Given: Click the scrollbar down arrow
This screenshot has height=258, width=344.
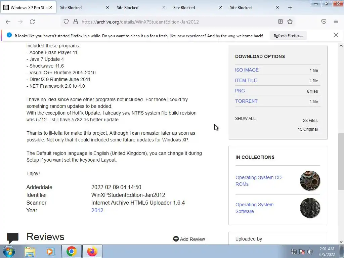Looking at the screenshot, I should (x=341, y=242).
